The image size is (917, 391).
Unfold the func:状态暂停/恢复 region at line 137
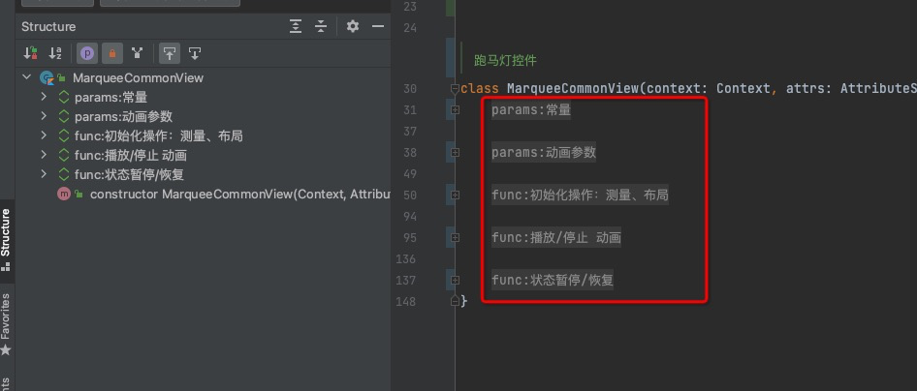point(455,280)
